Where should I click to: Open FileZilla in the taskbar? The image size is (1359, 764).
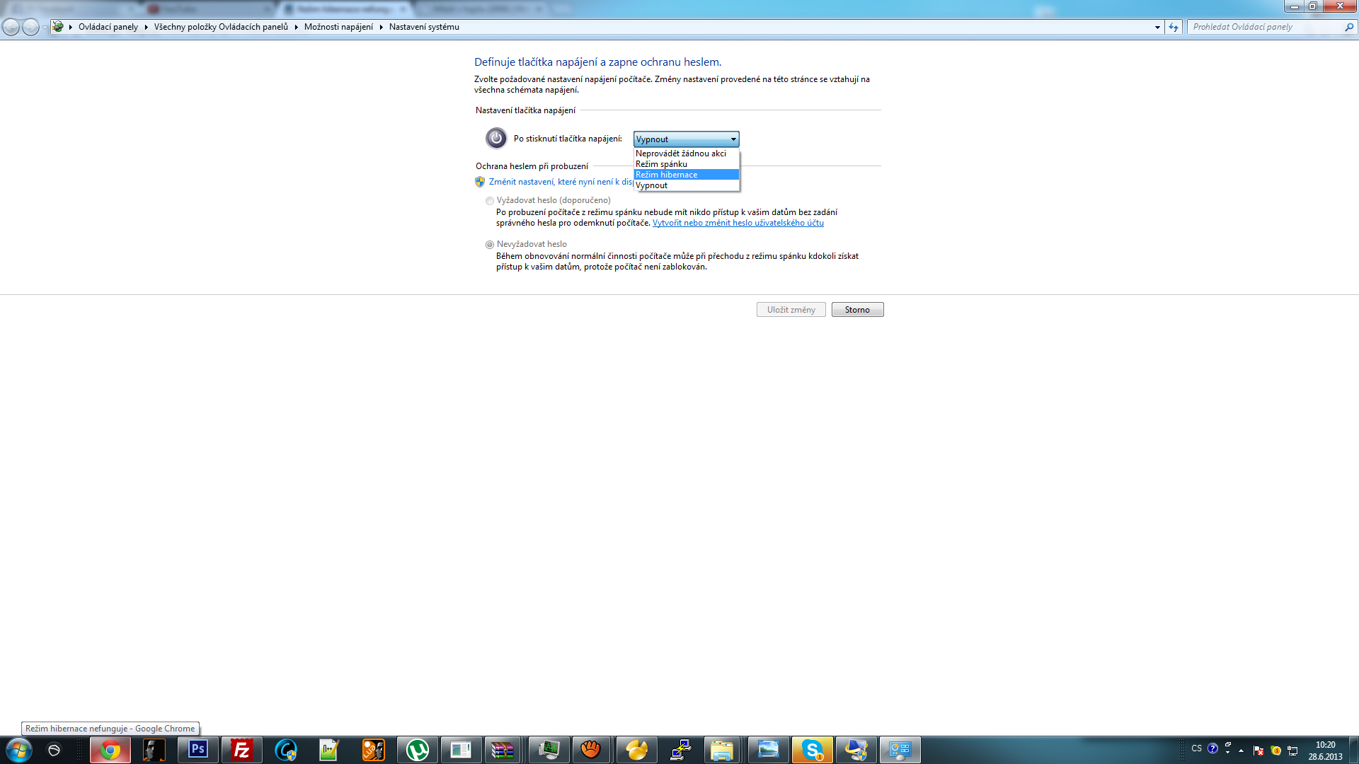coord(241,750)
